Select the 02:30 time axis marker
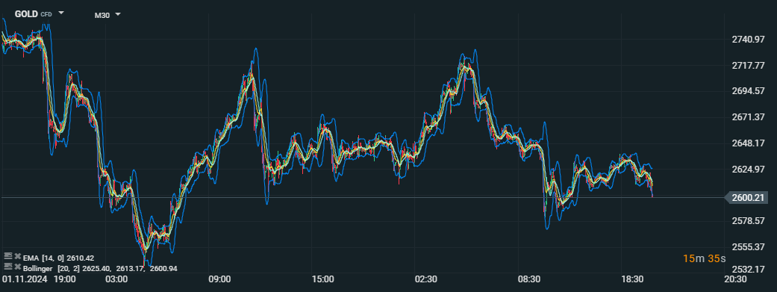Screen dimensions: 777x292 pos(425,279)
